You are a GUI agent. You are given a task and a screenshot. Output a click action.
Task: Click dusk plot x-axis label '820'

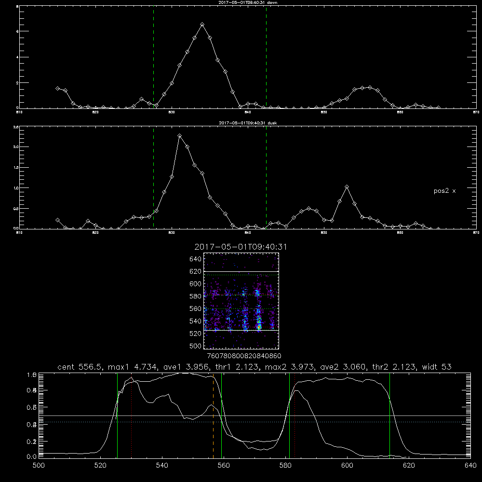tap(95, 233)
